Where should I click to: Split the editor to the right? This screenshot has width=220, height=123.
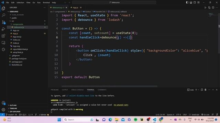point(213,8)
